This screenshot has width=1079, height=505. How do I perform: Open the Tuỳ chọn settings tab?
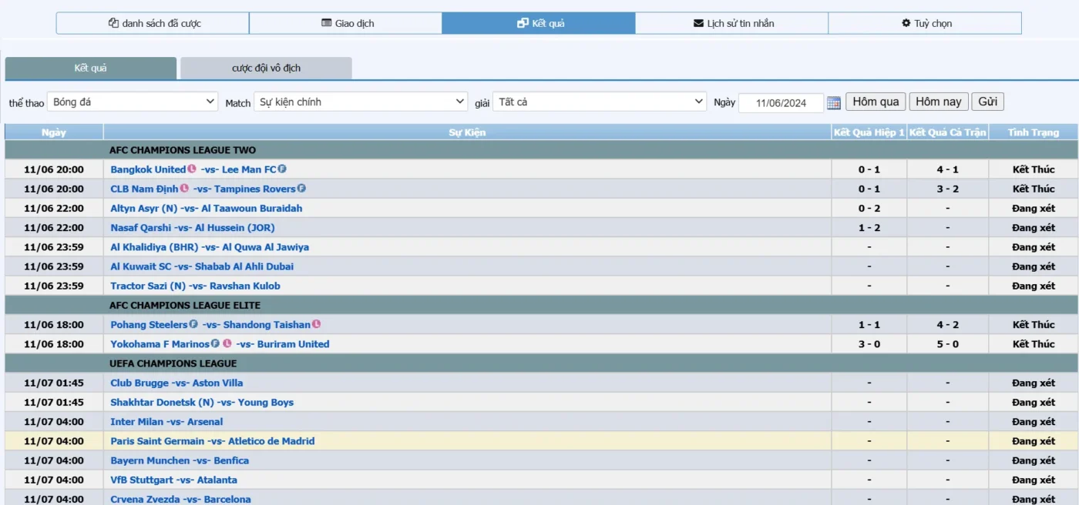click(925, 23)
